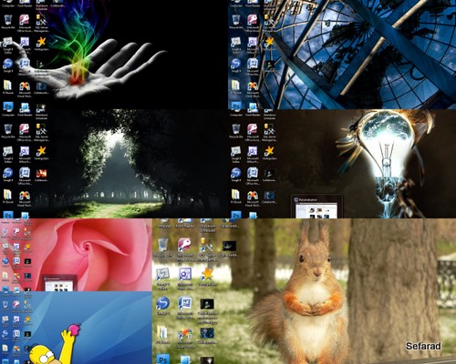This screenshot has width=456, height=364.
Task: Open Microsoft Office Word on light bulb desktop
Action: (x=253, y=173)
